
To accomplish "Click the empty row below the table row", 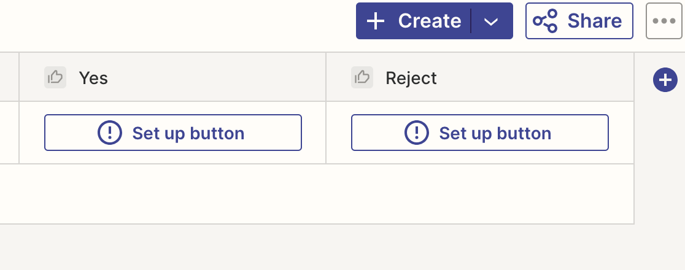I will click(307, 194).
